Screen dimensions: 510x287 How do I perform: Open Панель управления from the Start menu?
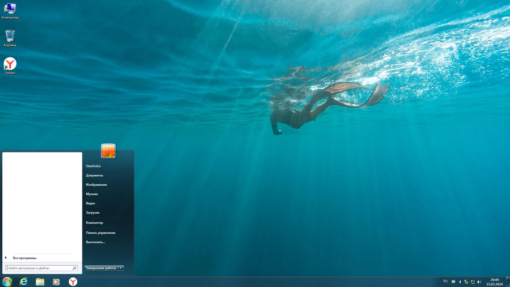tap(100, 233)
